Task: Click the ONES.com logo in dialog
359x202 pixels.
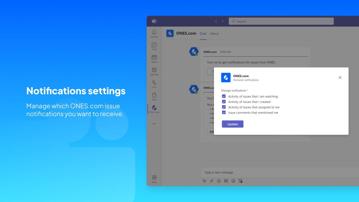Action: 226,78
